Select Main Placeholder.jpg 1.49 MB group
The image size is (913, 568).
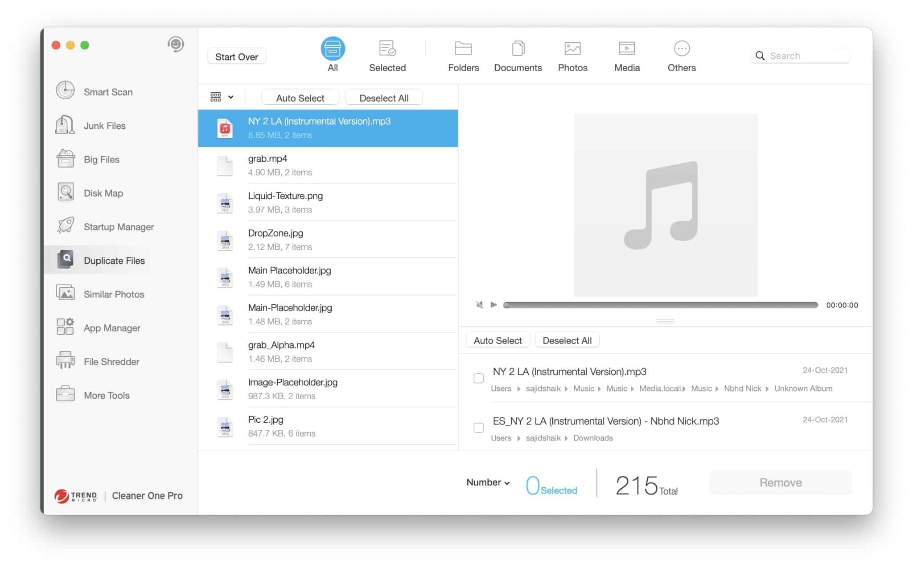point(328,277)
